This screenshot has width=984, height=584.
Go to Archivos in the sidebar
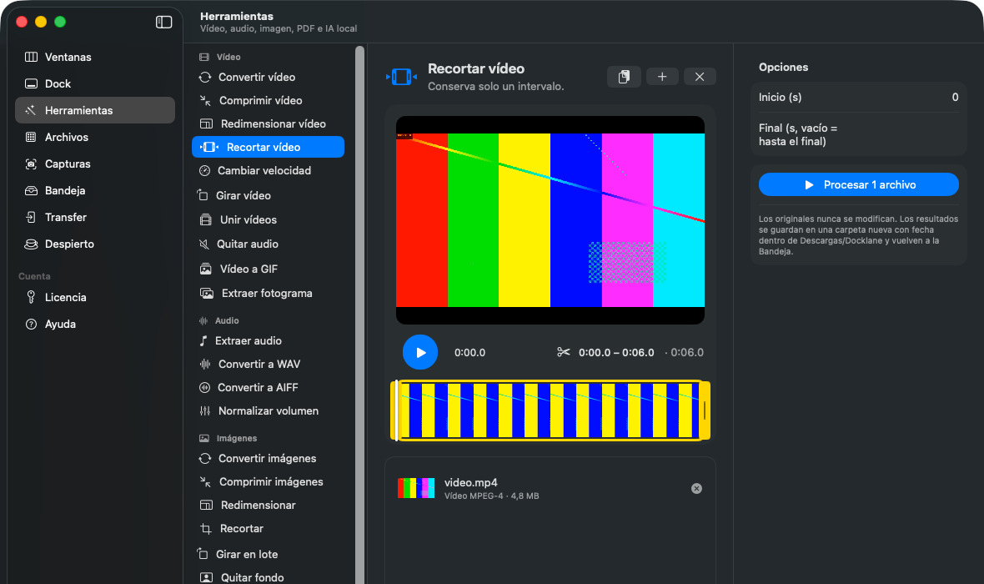click(95, 137)
